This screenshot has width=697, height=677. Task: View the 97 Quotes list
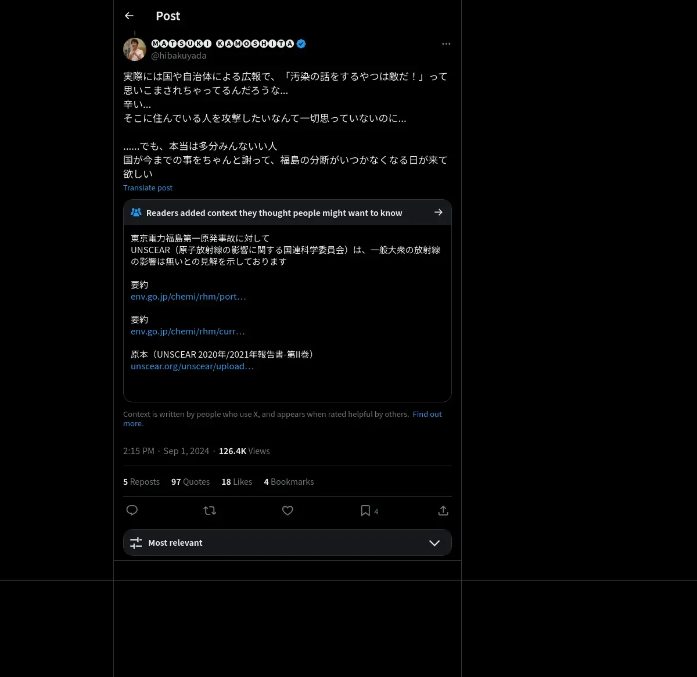(x=191, y=482)
